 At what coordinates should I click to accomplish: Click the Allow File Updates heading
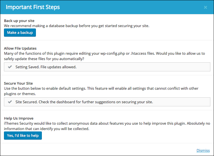(20, 48)
